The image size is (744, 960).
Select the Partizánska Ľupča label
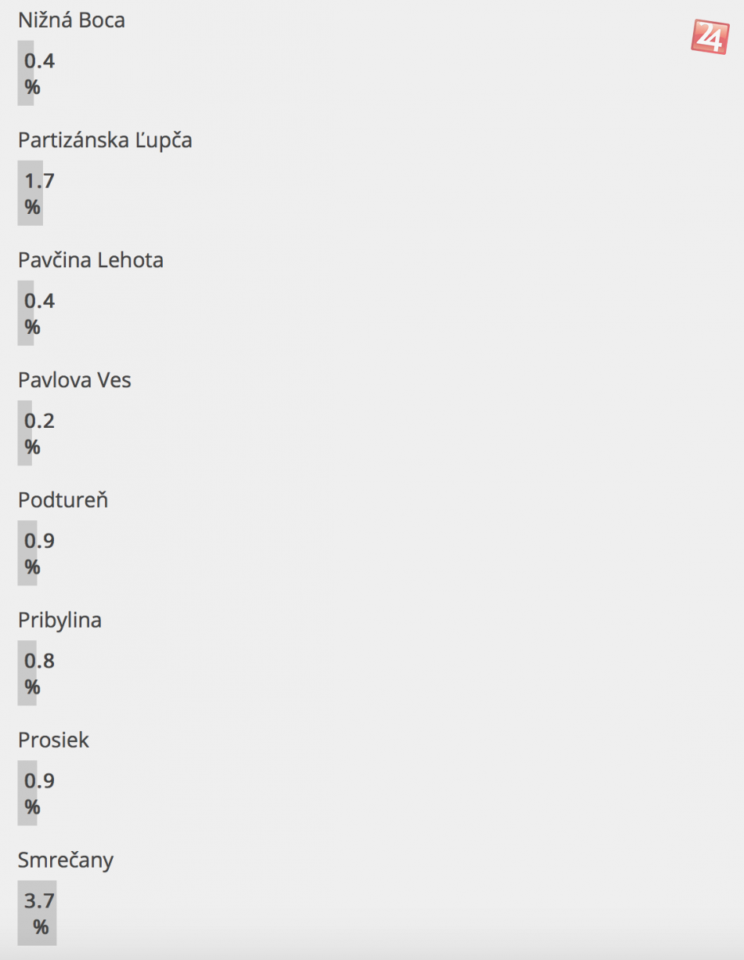tap(105, 140)
